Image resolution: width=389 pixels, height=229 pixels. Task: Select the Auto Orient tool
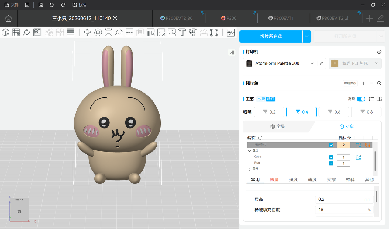pyautogui.click(x=27, y=32)
